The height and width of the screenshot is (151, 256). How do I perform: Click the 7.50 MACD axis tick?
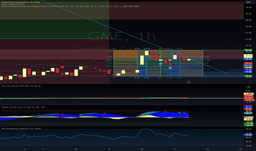coord(248,87)
